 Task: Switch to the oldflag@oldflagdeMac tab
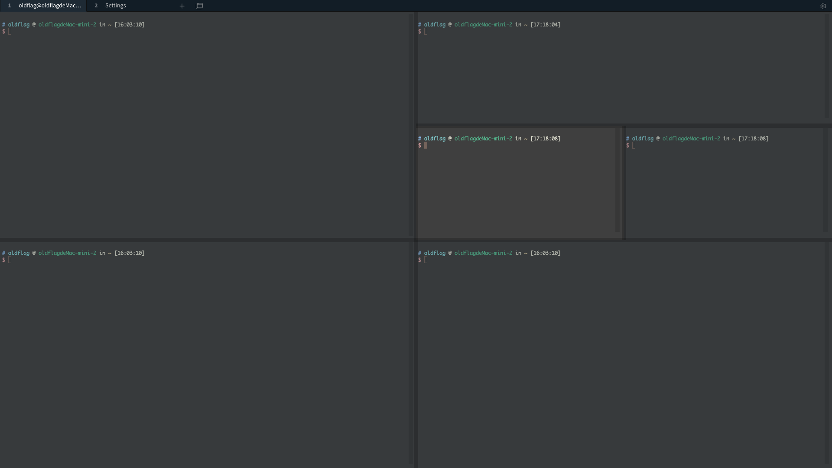(49, 6)
